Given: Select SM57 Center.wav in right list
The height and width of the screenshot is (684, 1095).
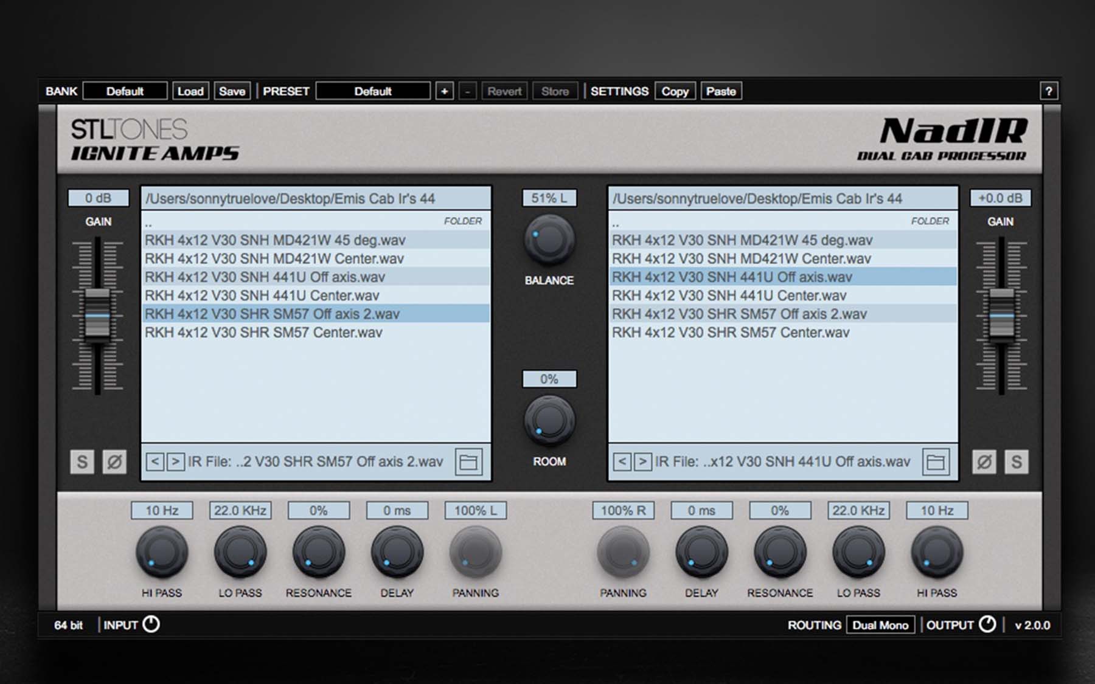Looking at the screenshot, I should [784, 333].
